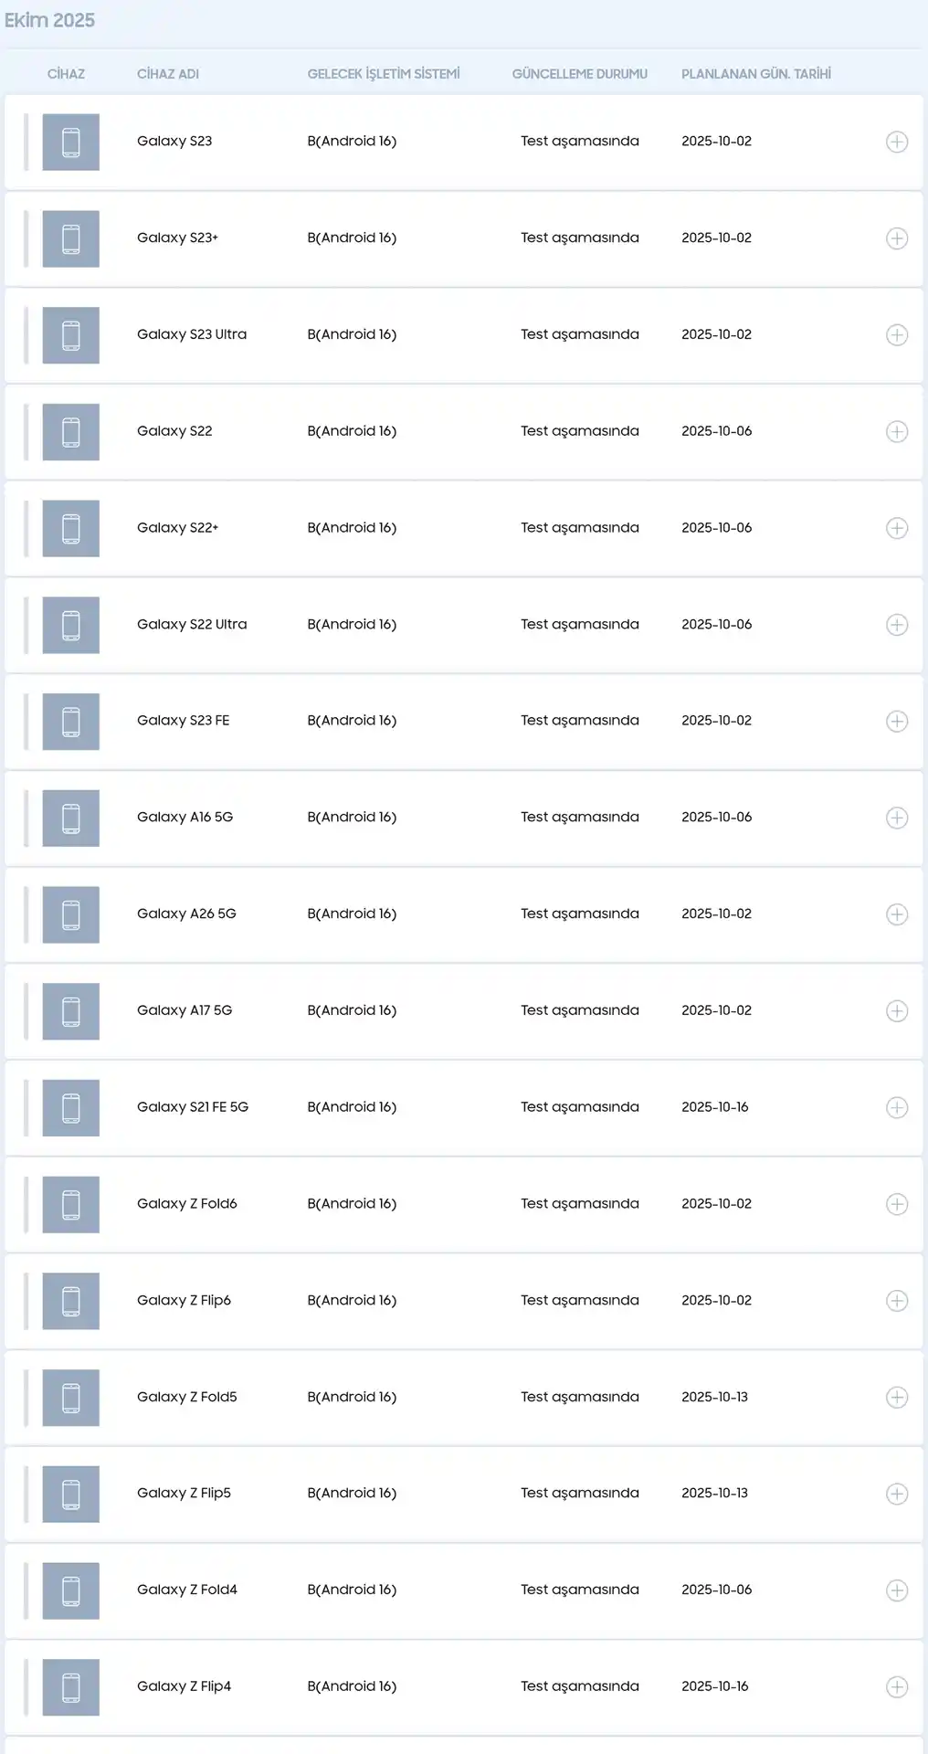This screenshot has height=1754, width=928.
Task: Click the Galaxy S21 FE 5G phone icon
Action: (x=70, y=1107)
